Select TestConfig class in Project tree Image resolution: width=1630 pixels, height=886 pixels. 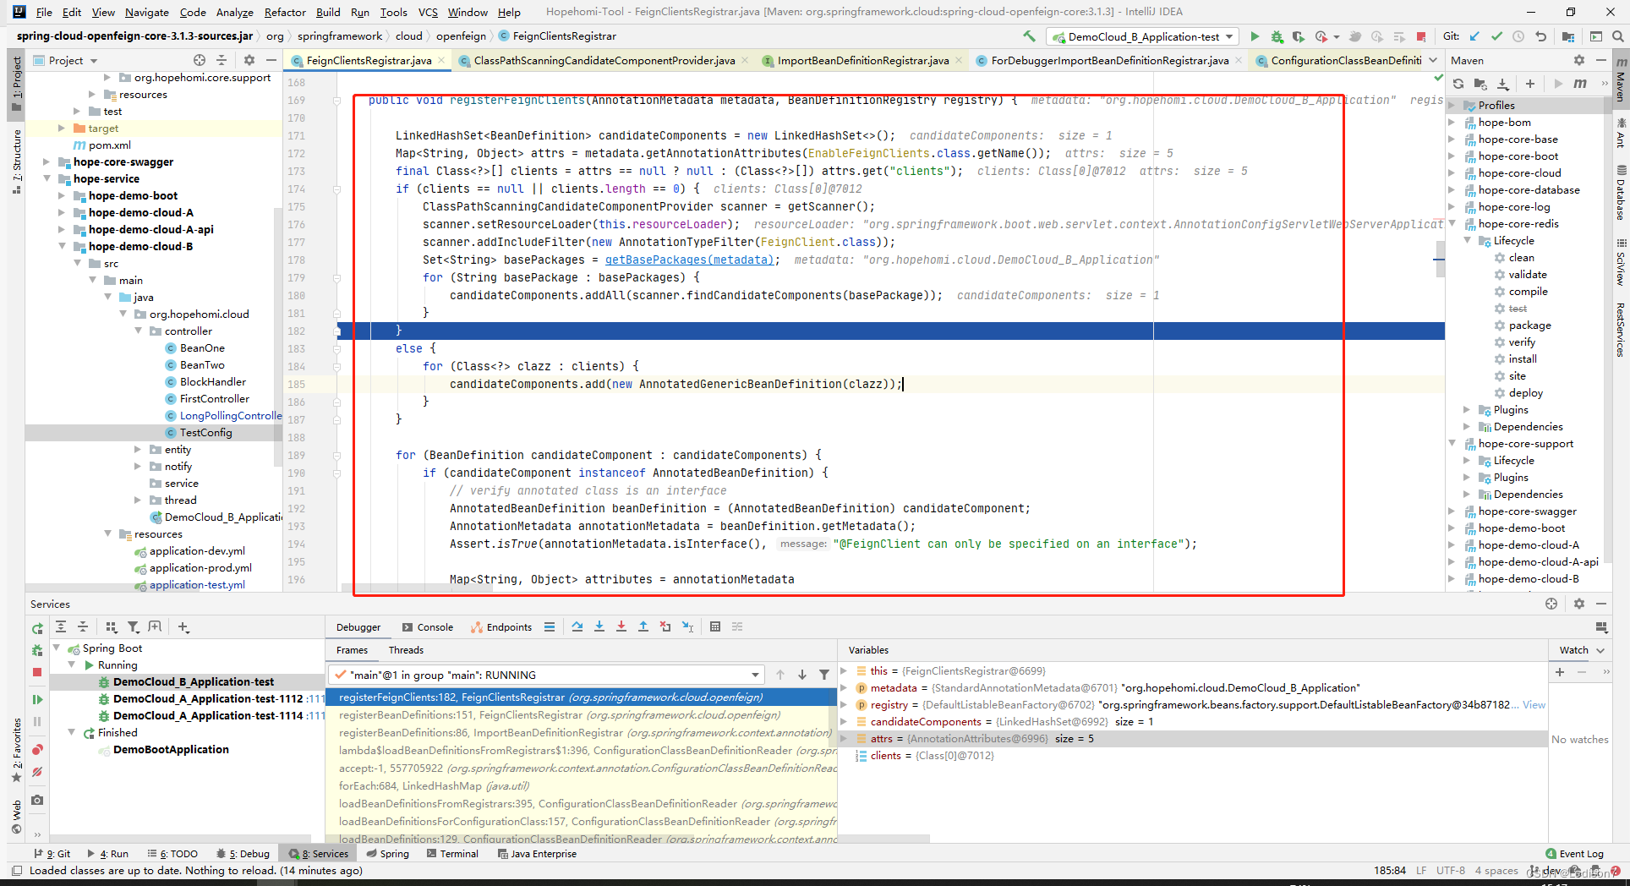205,432
